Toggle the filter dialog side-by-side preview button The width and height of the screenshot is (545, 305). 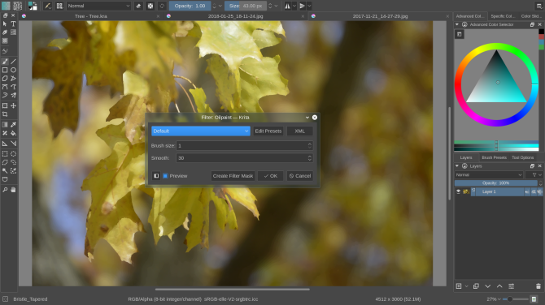[x=156, y=176]
